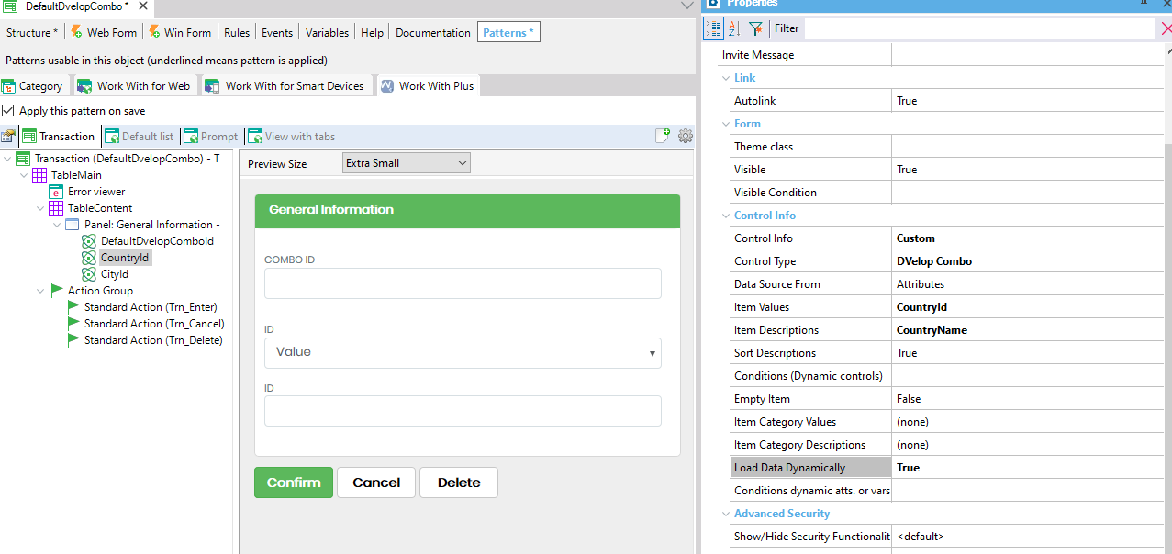Click the Delete button in preview
Screen dimensions: 1172x554
[x=459, y=482]
